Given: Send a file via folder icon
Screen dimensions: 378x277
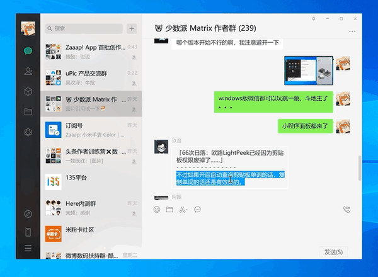Looking at the screenshot, I should tap(169, 209).
